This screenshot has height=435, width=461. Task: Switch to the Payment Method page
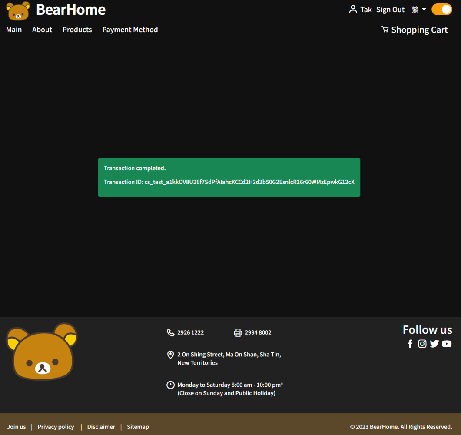pyautogui.click(x=130, y=30)
